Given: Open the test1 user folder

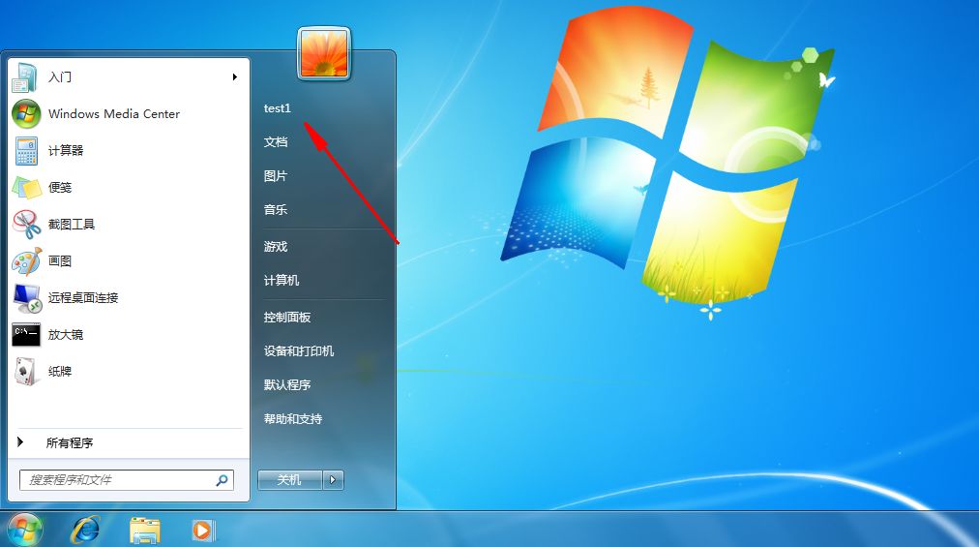Looking at the screenshot, I should click(x=278, y=108).
